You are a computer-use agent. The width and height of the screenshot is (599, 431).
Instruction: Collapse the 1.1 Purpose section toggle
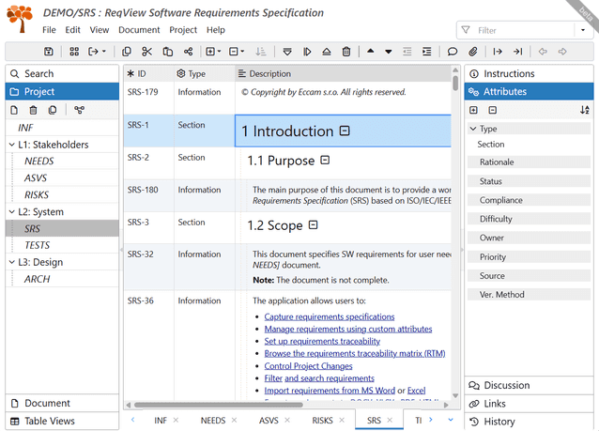(x=325, y=160)
